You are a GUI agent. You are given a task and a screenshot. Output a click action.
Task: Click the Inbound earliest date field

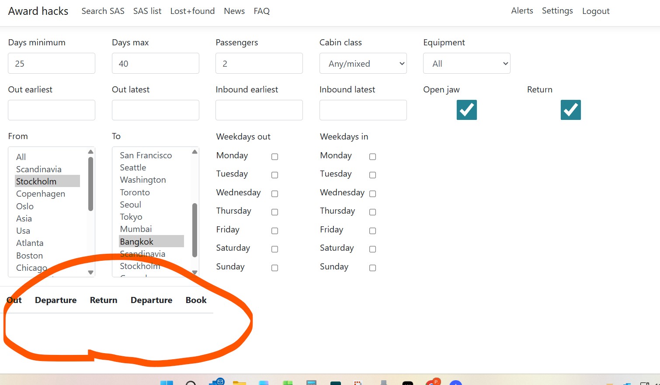click(x=259, y=110)
